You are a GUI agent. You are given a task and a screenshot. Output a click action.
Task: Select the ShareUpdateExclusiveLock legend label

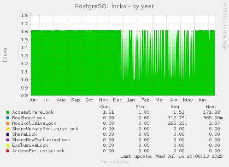click(x=45, y=129)
